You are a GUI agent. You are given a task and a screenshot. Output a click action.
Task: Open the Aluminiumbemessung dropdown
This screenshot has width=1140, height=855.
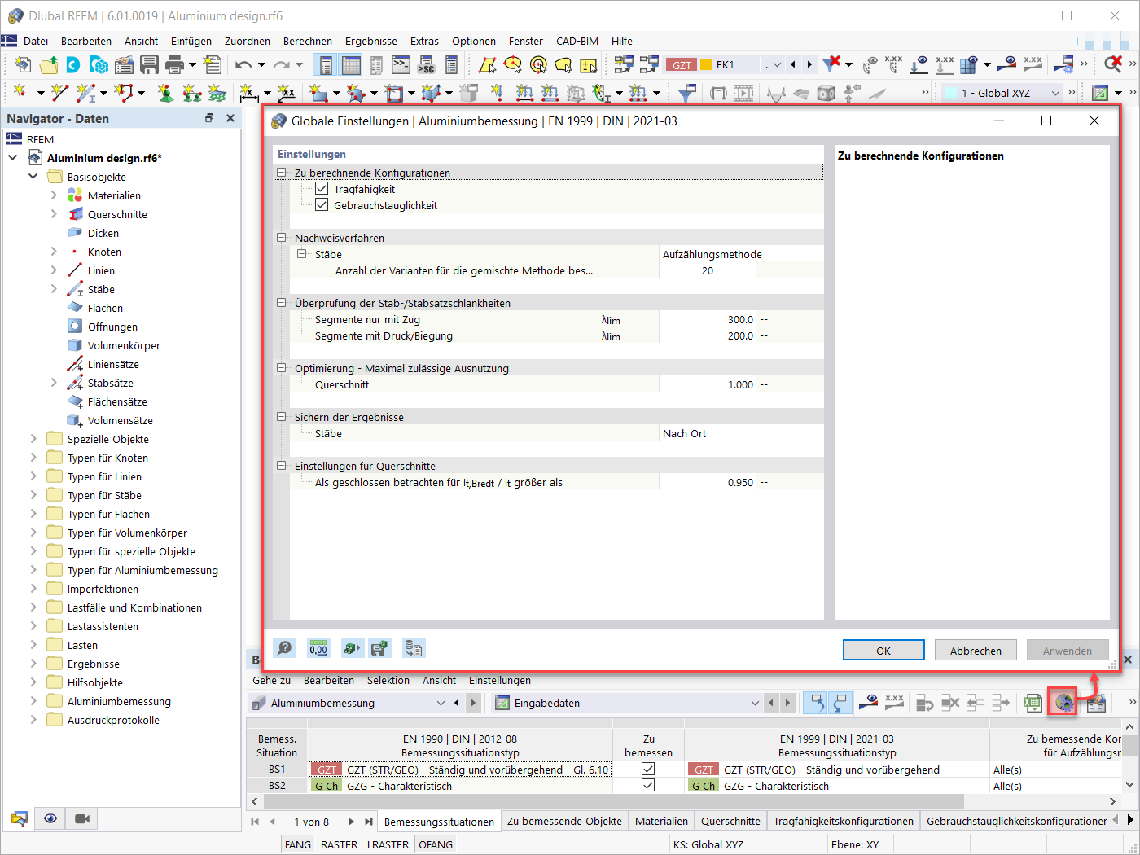tap(441, 703)
